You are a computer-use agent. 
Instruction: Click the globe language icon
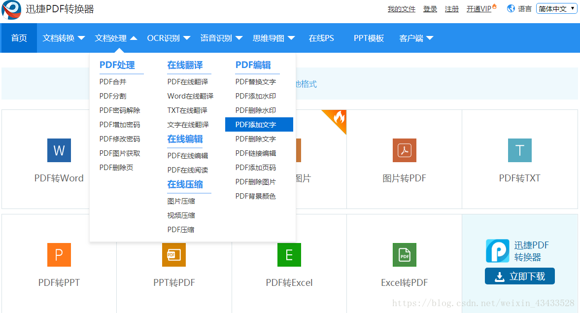(511, 8)
